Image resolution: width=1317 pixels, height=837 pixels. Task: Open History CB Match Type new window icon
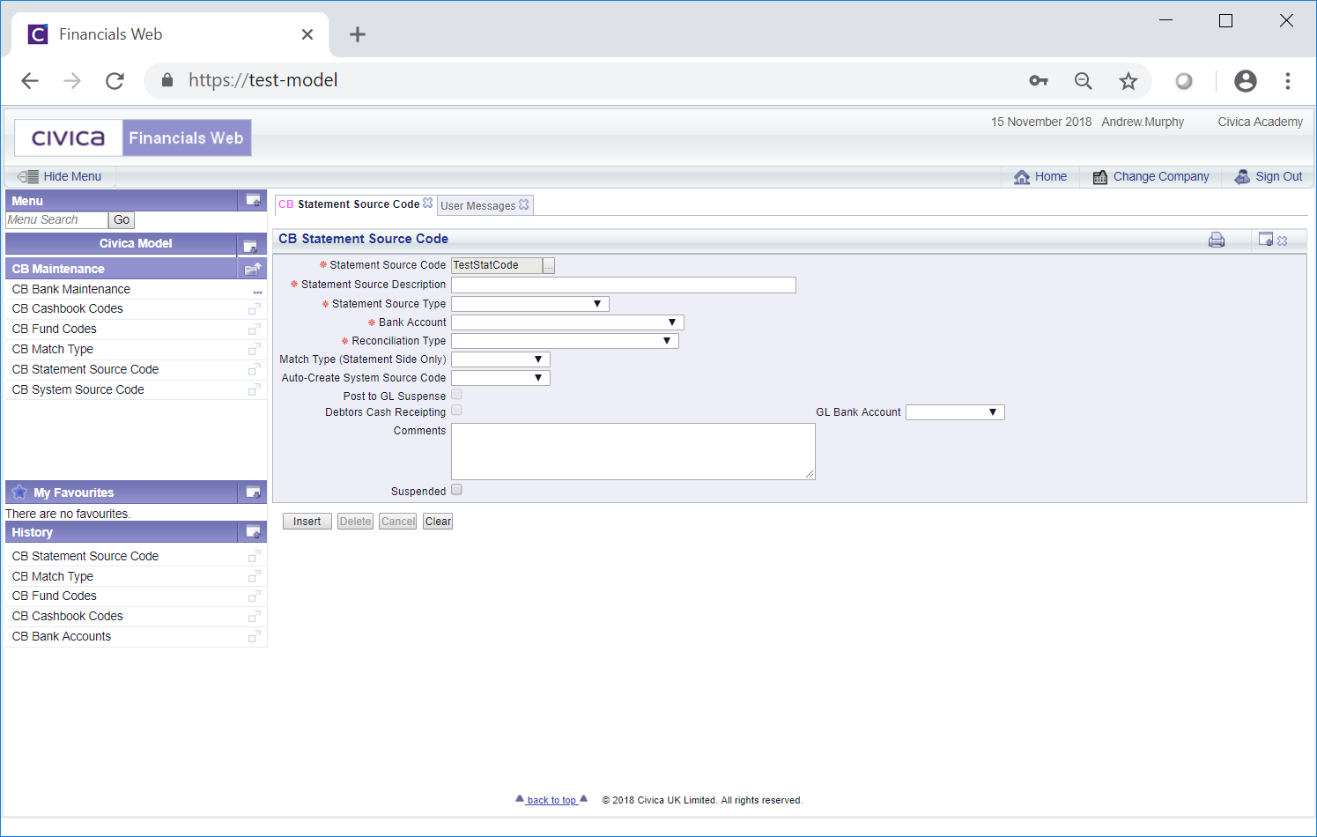click(255, 577)
